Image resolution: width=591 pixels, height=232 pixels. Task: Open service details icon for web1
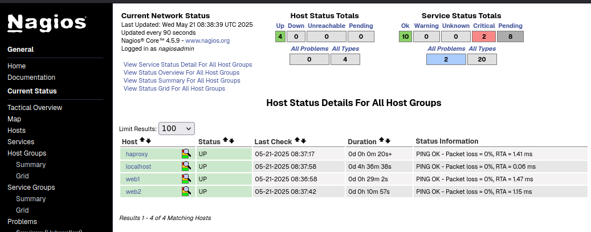[186, 178]
